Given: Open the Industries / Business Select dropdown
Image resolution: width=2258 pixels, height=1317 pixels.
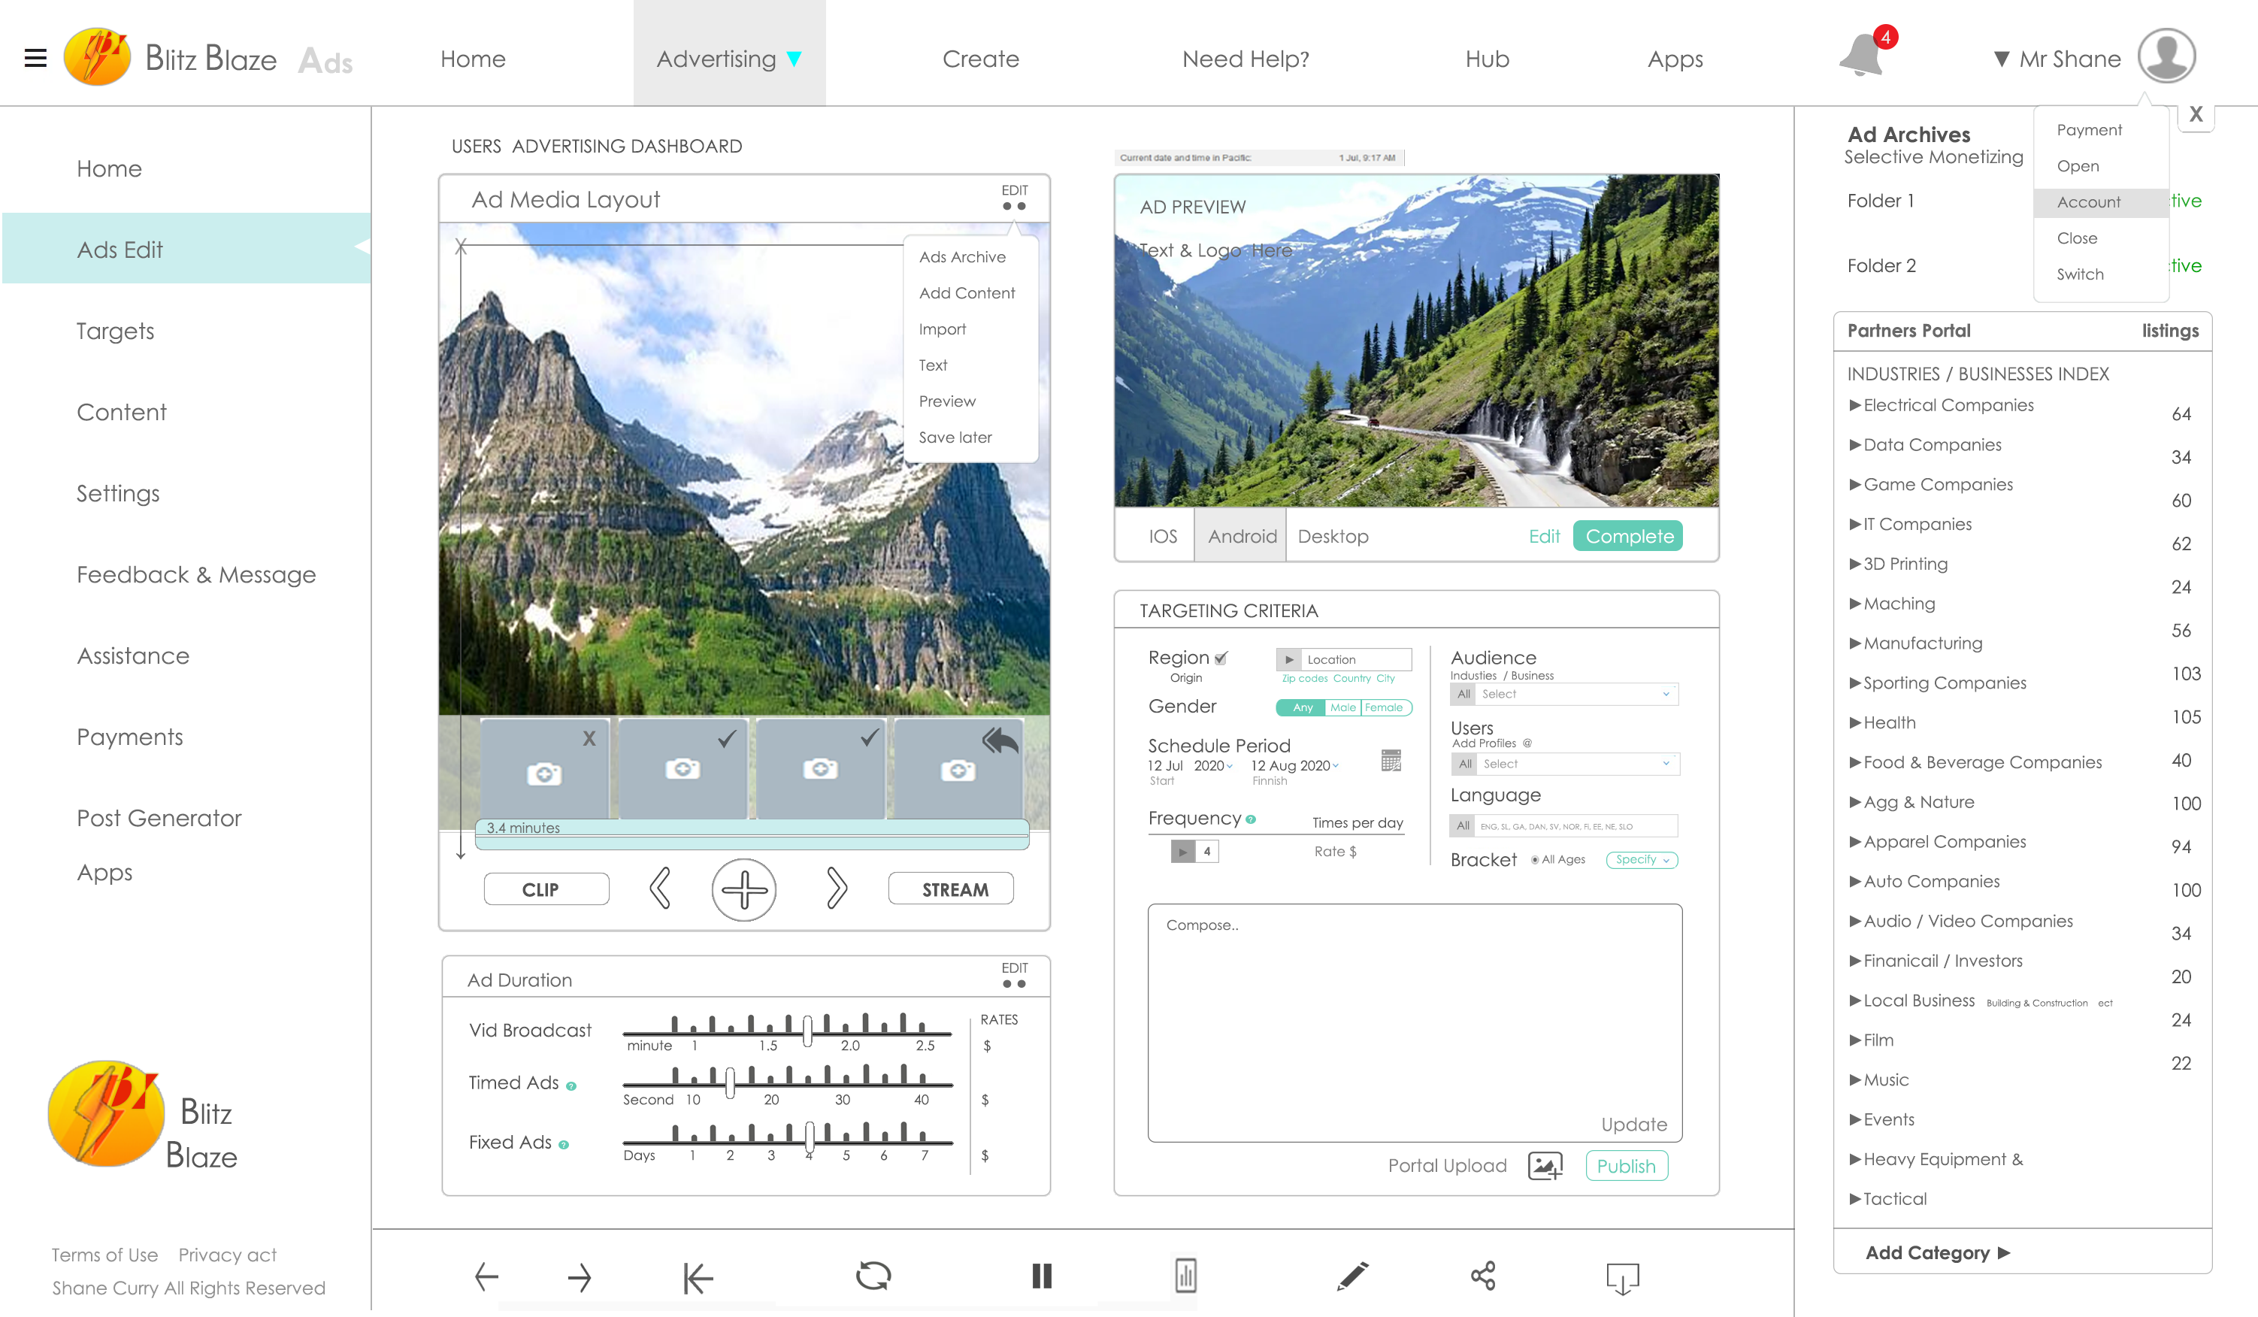Looking at the screenshot, I should 1575,695.
